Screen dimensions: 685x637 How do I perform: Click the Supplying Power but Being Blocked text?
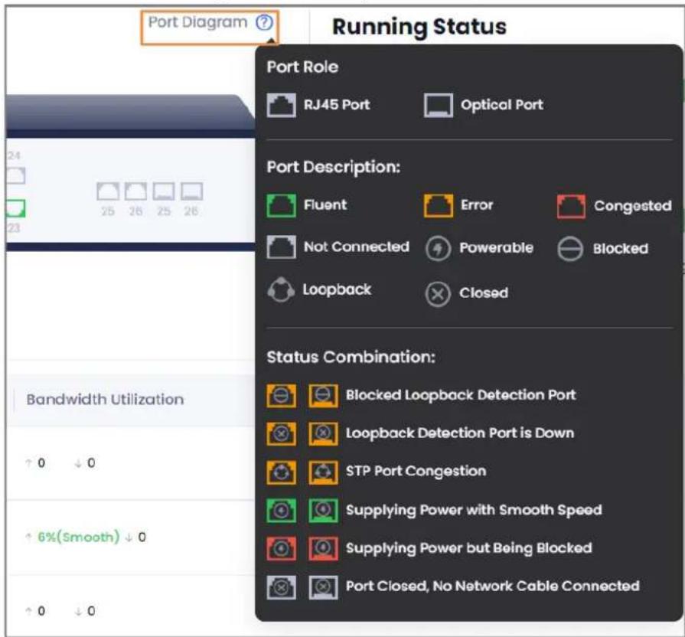(469, 548)
